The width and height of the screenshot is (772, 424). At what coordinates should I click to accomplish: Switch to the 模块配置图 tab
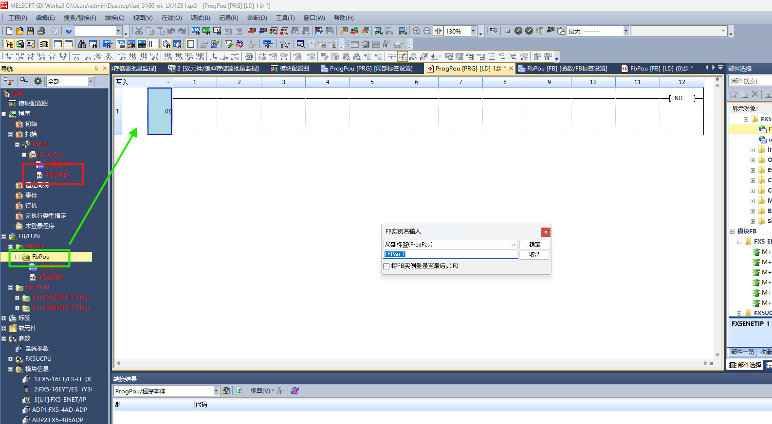click(x=290, y=69)
